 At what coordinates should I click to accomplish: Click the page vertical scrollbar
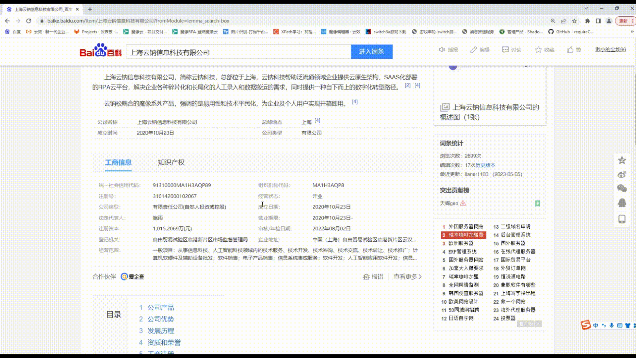click(635, 109)
